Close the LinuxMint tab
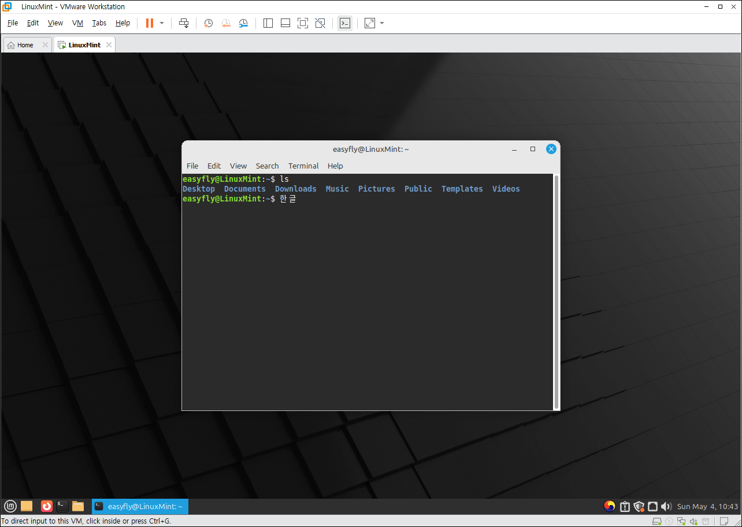This screenshot has width=742, height=527. tap(109, 45)
